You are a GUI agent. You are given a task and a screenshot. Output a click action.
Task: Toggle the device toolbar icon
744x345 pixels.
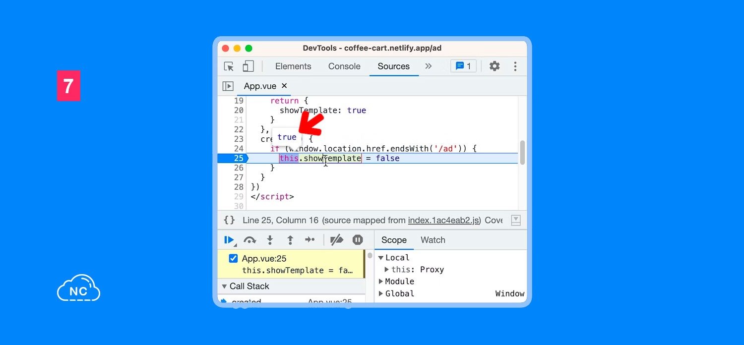(248, 66)
